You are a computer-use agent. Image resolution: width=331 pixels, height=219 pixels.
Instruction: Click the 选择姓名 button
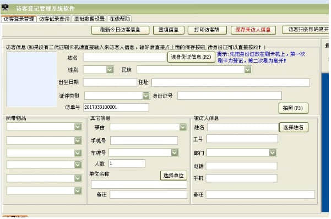(294, 127)
